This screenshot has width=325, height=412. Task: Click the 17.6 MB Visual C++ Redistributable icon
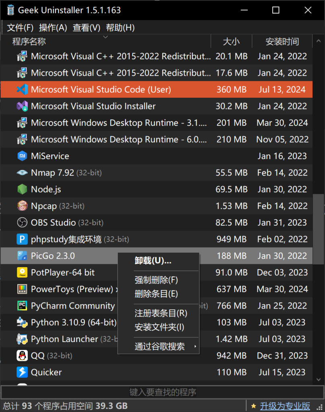[22, 73]
